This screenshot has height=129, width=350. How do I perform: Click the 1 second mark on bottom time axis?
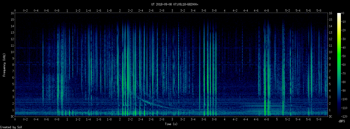[67, 120]
